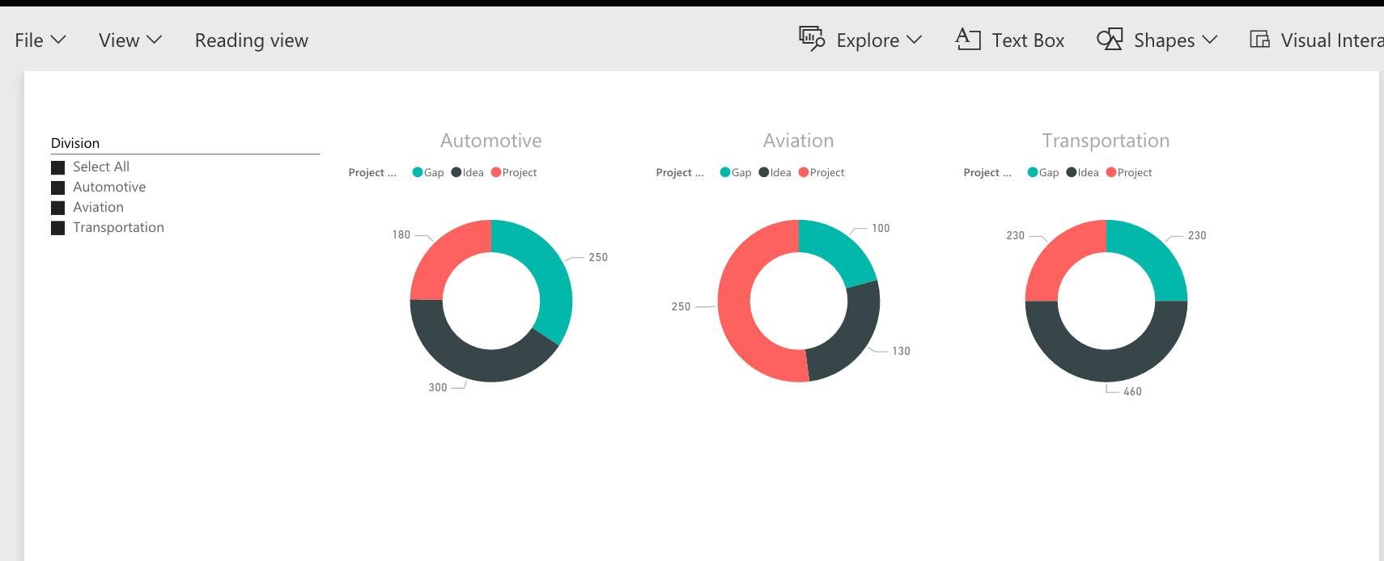This screenshot has width=1384, height=561.
Task: Click Project legend swatch in Transportation chart
Action: tap(1111, 172)
